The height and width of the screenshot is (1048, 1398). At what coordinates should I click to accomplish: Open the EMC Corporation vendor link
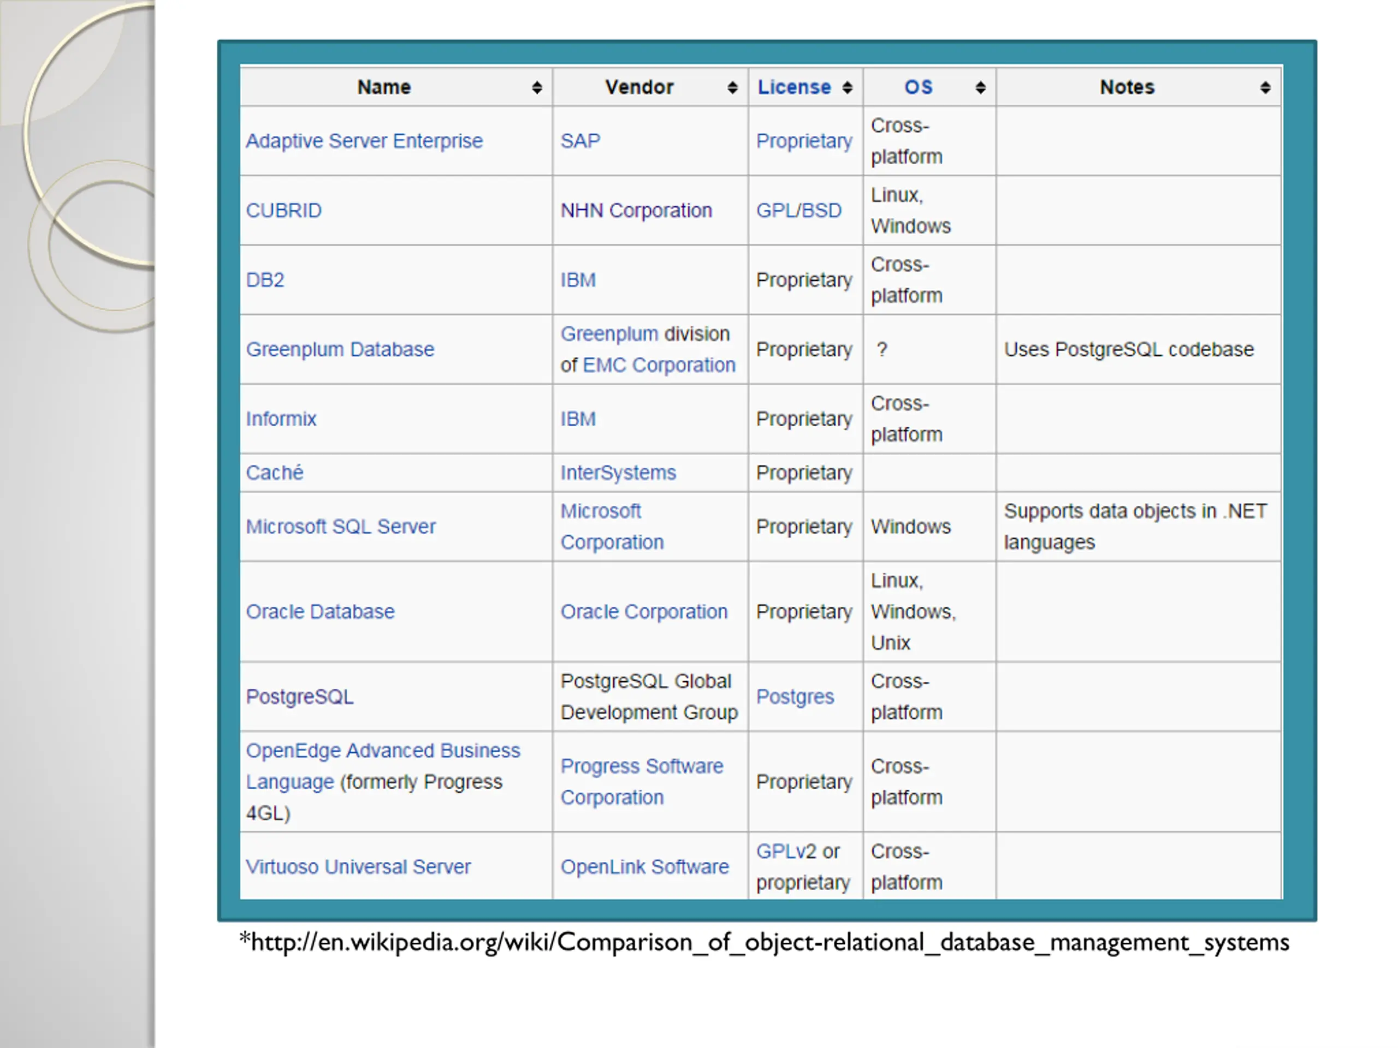click(x=659, y=365)
